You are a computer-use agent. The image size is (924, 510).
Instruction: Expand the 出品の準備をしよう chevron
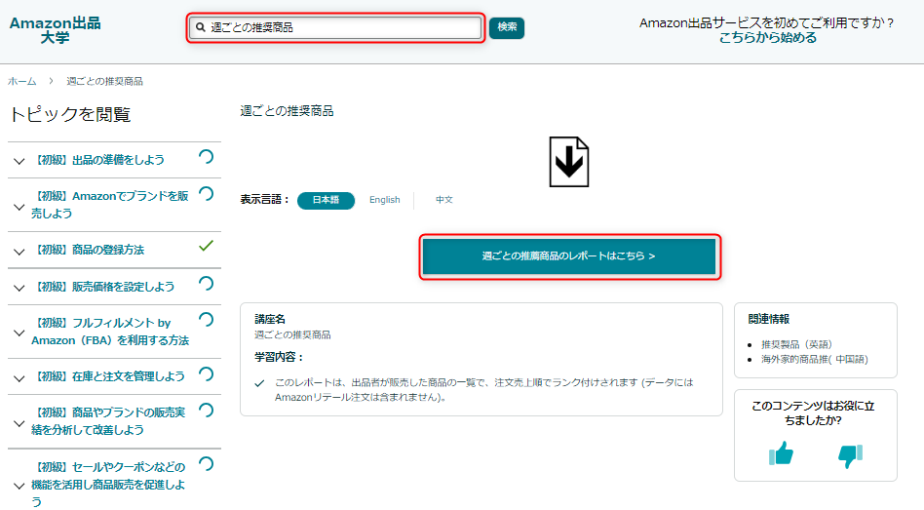click(19, 161)
